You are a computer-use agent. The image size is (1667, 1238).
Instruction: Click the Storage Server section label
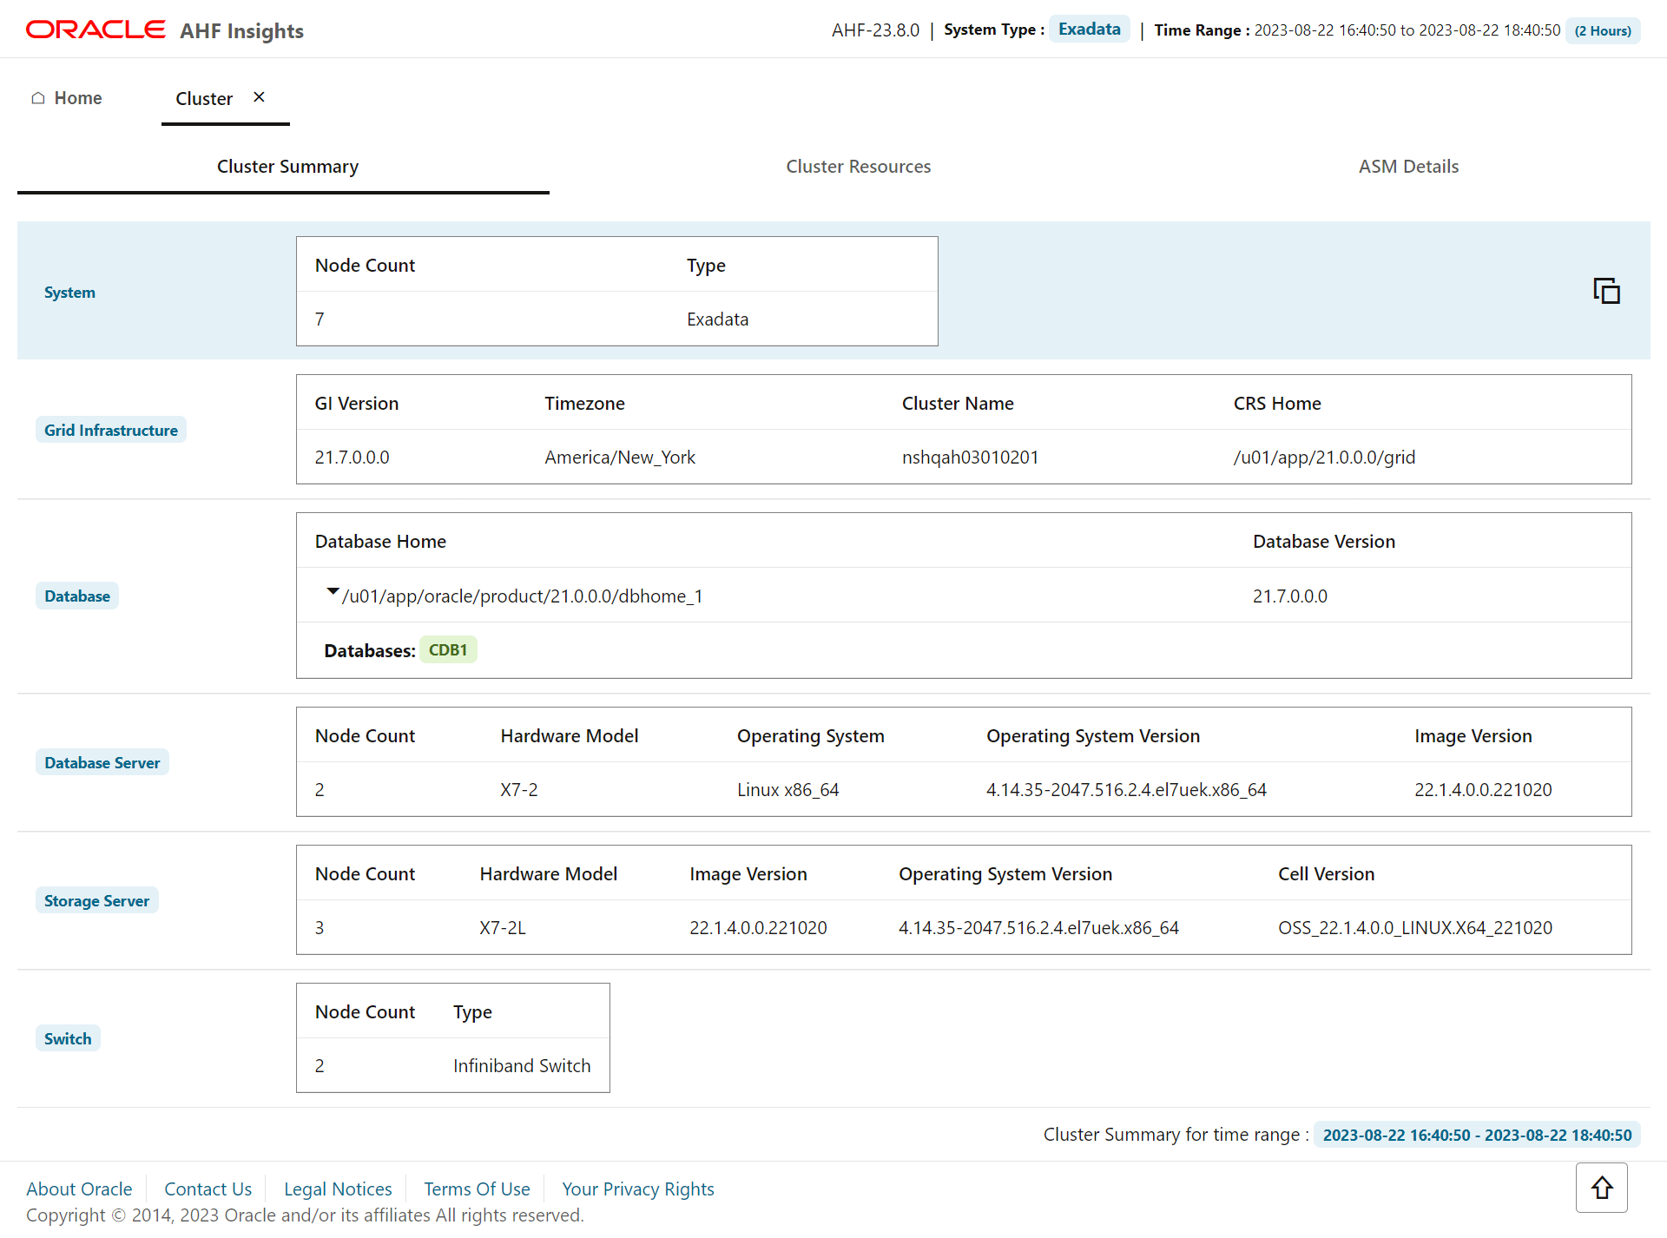[96, 900]
